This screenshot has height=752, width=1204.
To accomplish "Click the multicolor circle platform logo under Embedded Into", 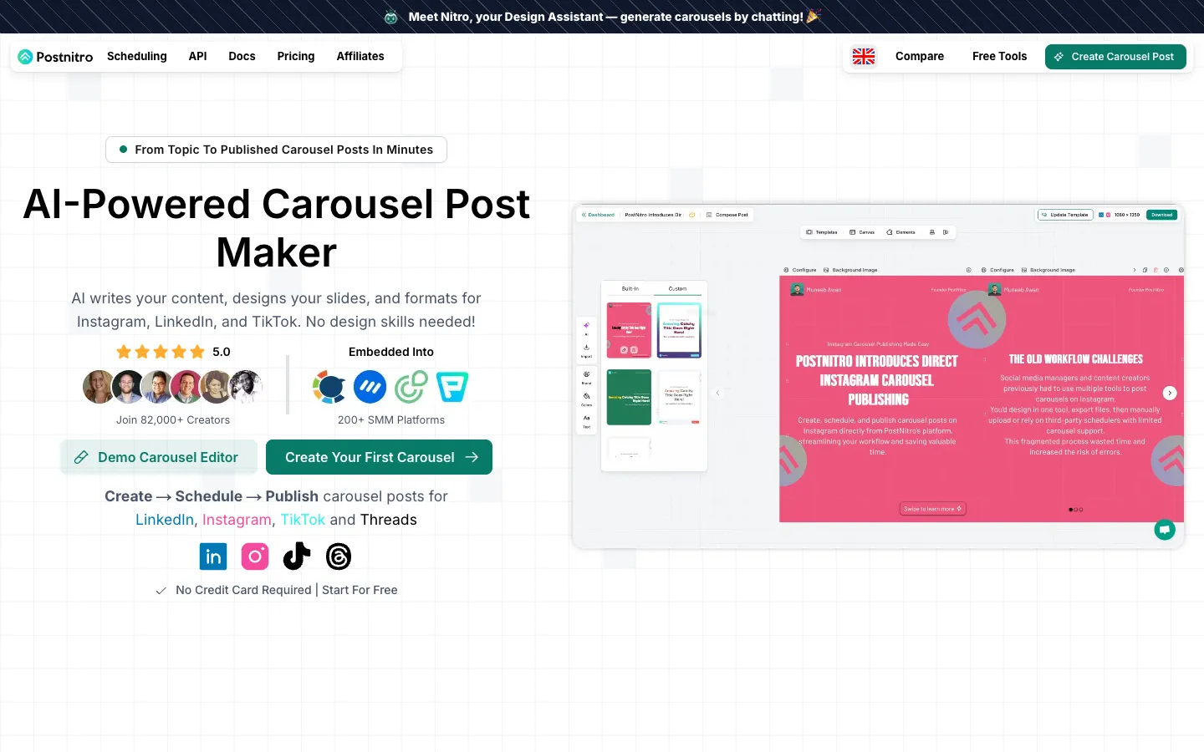I will pos(329,387).
